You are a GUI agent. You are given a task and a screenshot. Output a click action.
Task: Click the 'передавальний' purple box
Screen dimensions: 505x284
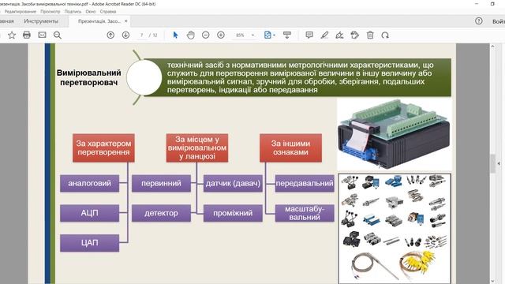pyautogui.click(x=305, y=183)
